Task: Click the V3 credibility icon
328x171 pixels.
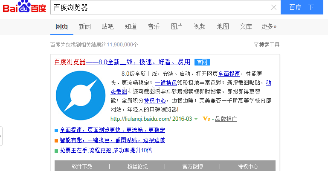Action: pos(206,119)
